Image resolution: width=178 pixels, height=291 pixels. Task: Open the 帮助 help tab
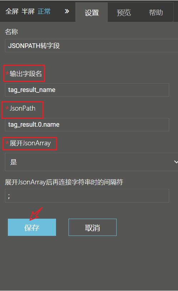[x=156, y=13]
